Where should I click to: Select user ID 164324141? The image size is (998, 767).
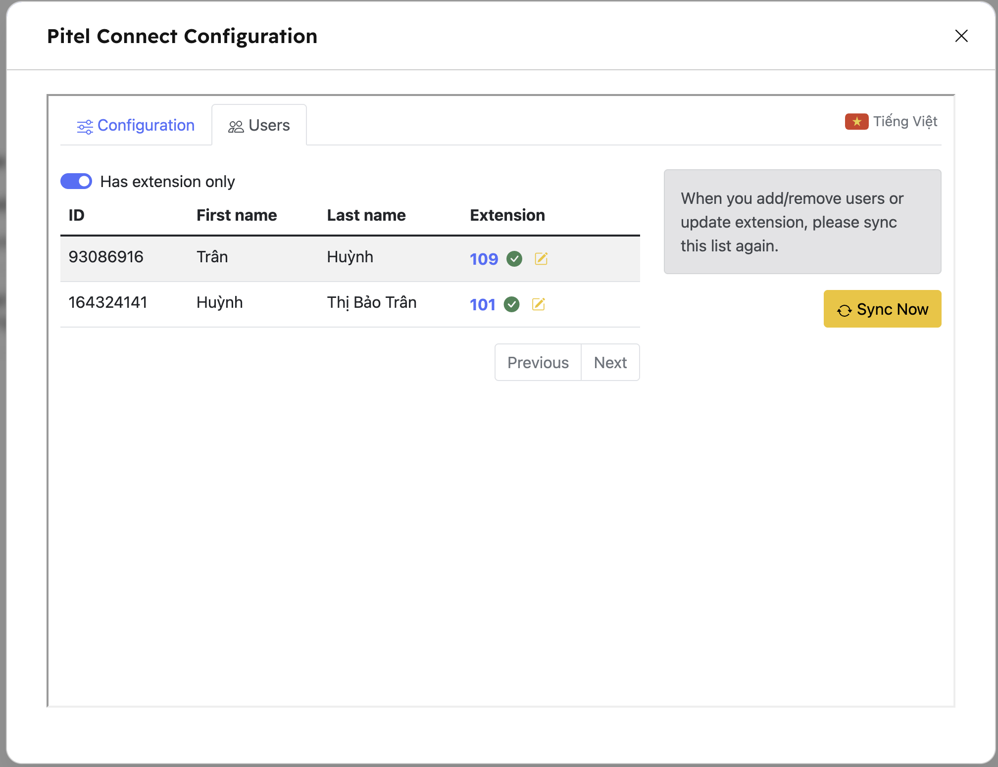coord(108,302)
